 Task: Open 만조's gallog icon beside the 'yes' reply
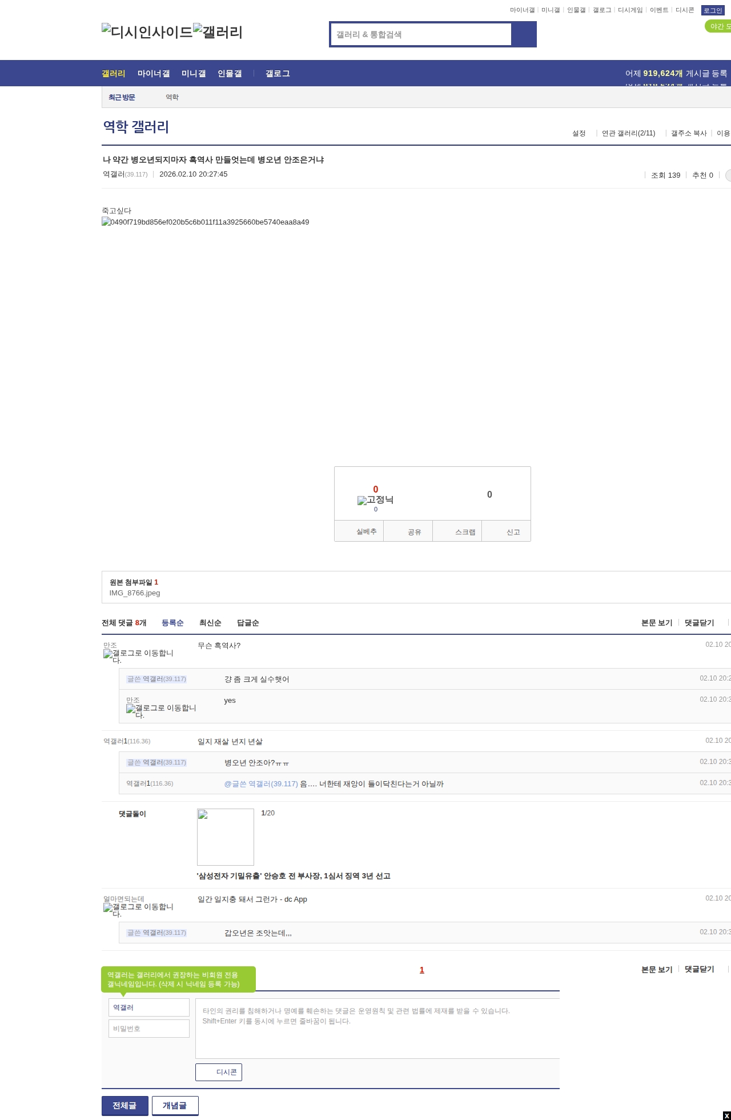[x=161, y=711]
